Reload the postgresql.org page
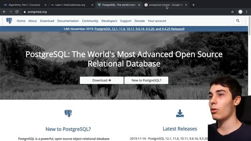Image resolution: width=251 pixels, height=141 pixels. click(17, 12)
